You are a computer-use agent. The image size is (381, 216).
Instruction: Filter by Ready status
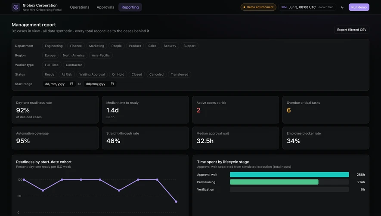pyautogui.click(x=50, y=74)
